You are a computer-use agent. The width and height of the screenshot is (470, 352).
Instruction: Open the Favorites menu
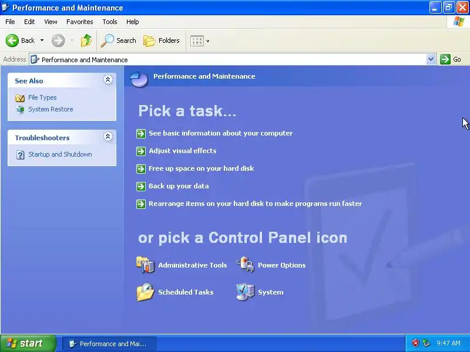tap(80, 22)
